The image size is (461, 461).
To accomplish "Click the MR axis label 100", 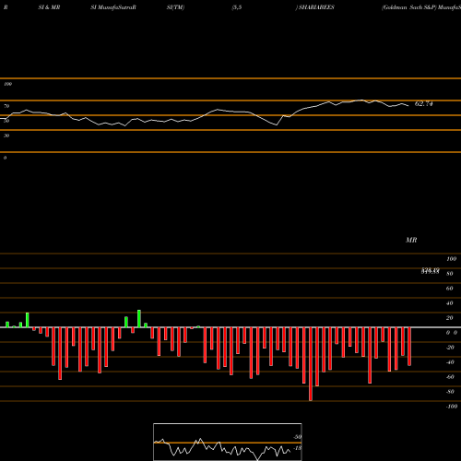I will [x=451, y=259].
